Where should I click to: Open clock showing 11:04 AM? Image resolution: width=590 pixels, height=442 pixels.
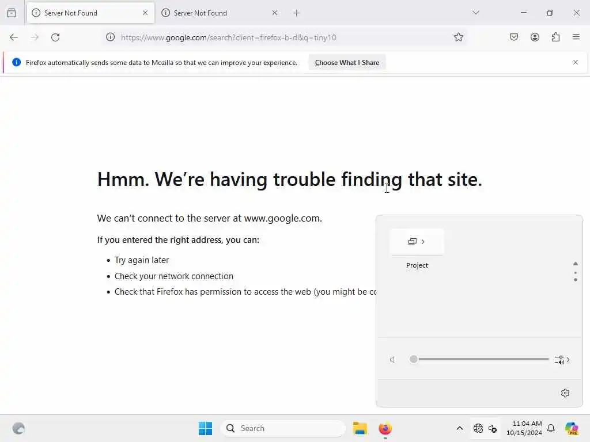[x=524, y=428]
